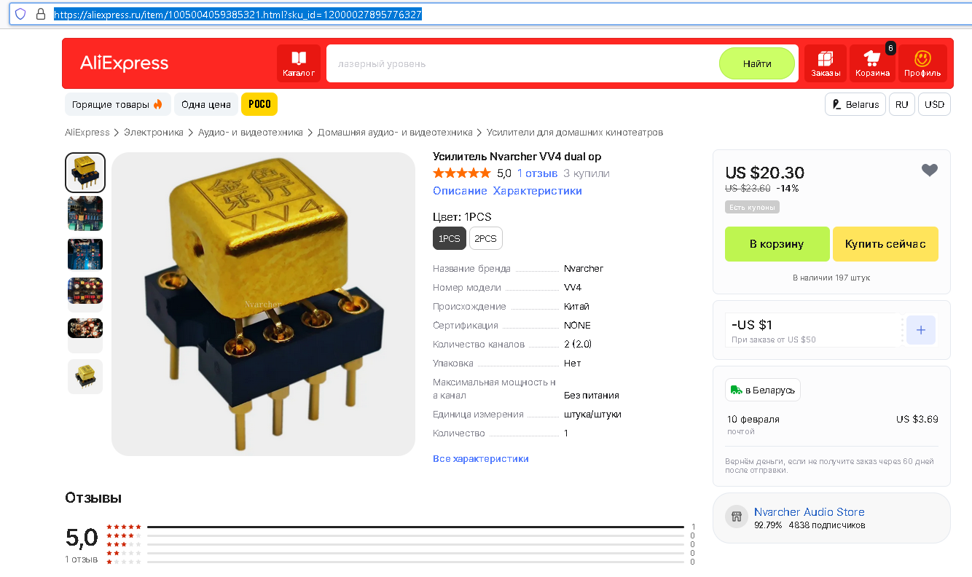Select the 2PCS option

pos(485,238)
